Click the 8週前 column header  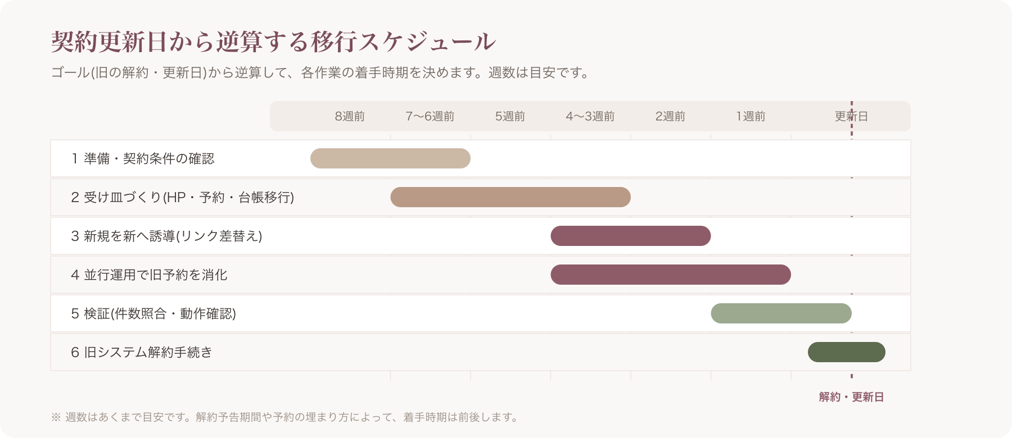[x=350, y=116]
